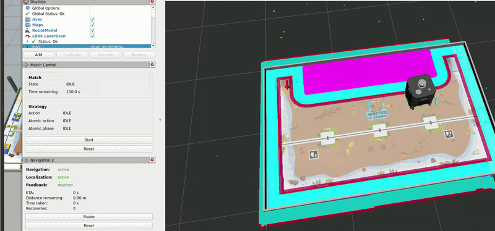The height and width of the screenshot is (231, 495).
Task: Start the match with the Start button
Action: [89, 140]
